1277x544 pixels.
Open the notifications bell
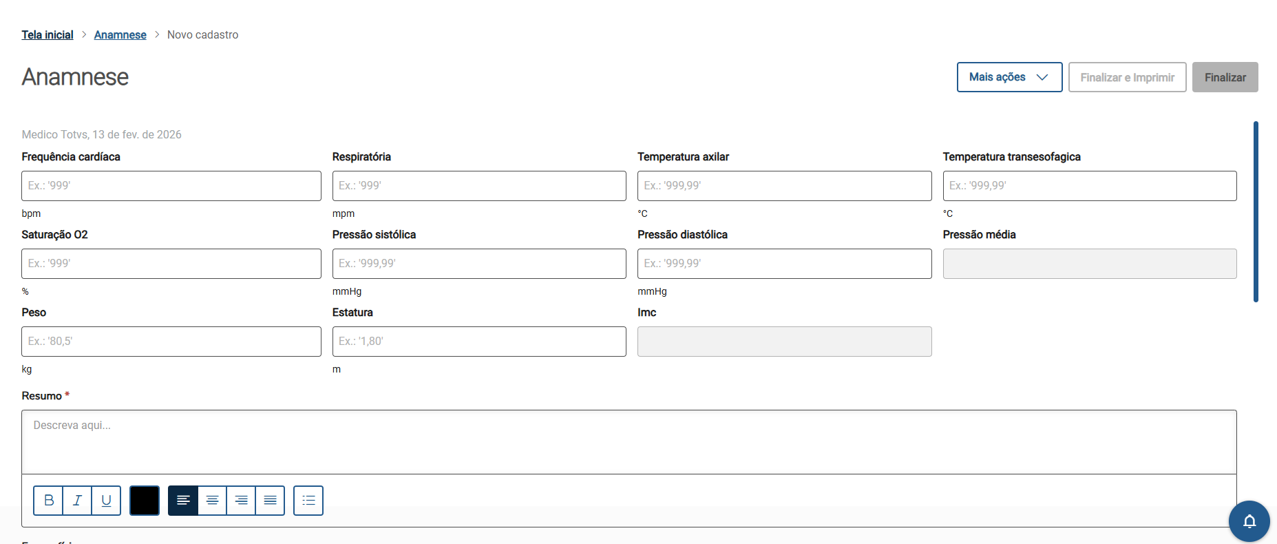1249,521
